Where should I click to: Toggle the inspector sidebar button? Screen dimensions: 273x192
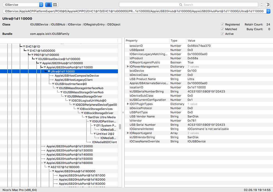(268, 5)
